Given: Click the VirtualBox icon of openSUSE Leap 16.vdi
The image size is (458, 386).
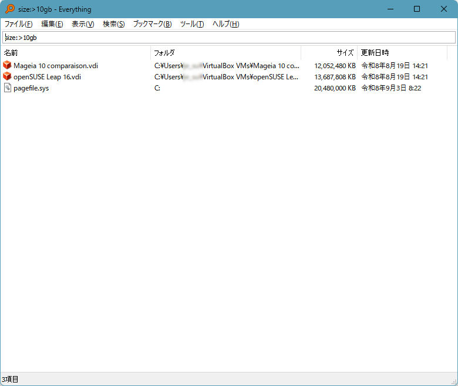Looking at the screenshot, I should tap(7, 76).
